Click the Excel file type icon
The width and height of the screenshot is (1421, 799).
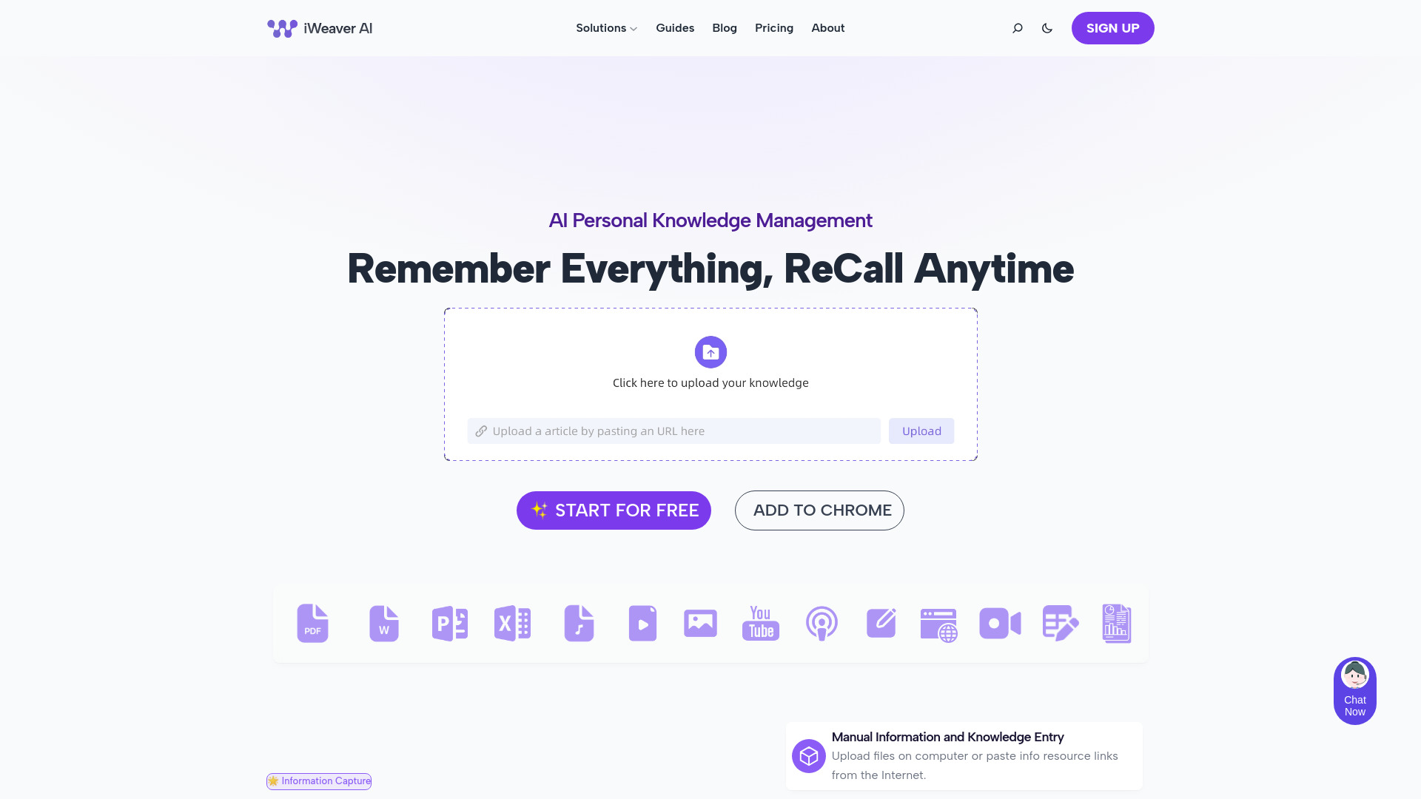click(512, 622)
